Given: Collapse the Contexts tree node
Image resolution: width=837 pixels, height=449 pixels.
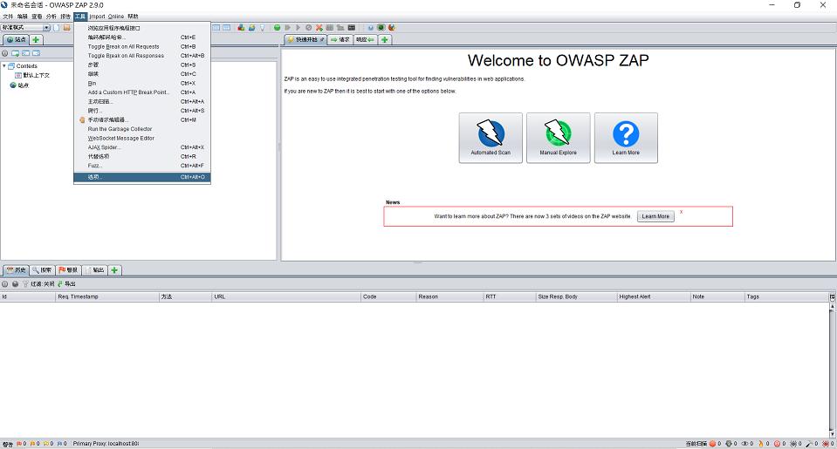Looking at the screenshot, I should pyautogui.click(x=4, y=66).
